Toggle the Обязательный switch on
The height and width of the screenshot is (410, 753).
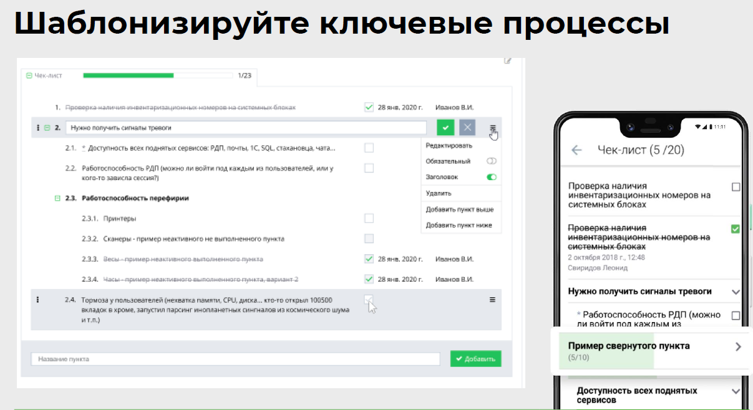[492, 161]
